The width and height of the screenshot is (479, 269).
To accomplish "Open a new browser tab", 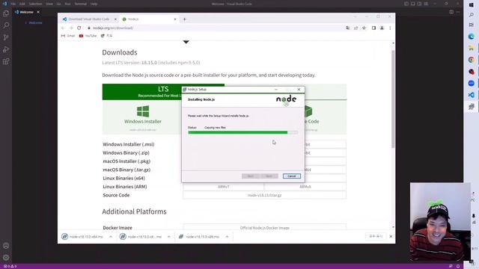I will [x=185, y=19].
